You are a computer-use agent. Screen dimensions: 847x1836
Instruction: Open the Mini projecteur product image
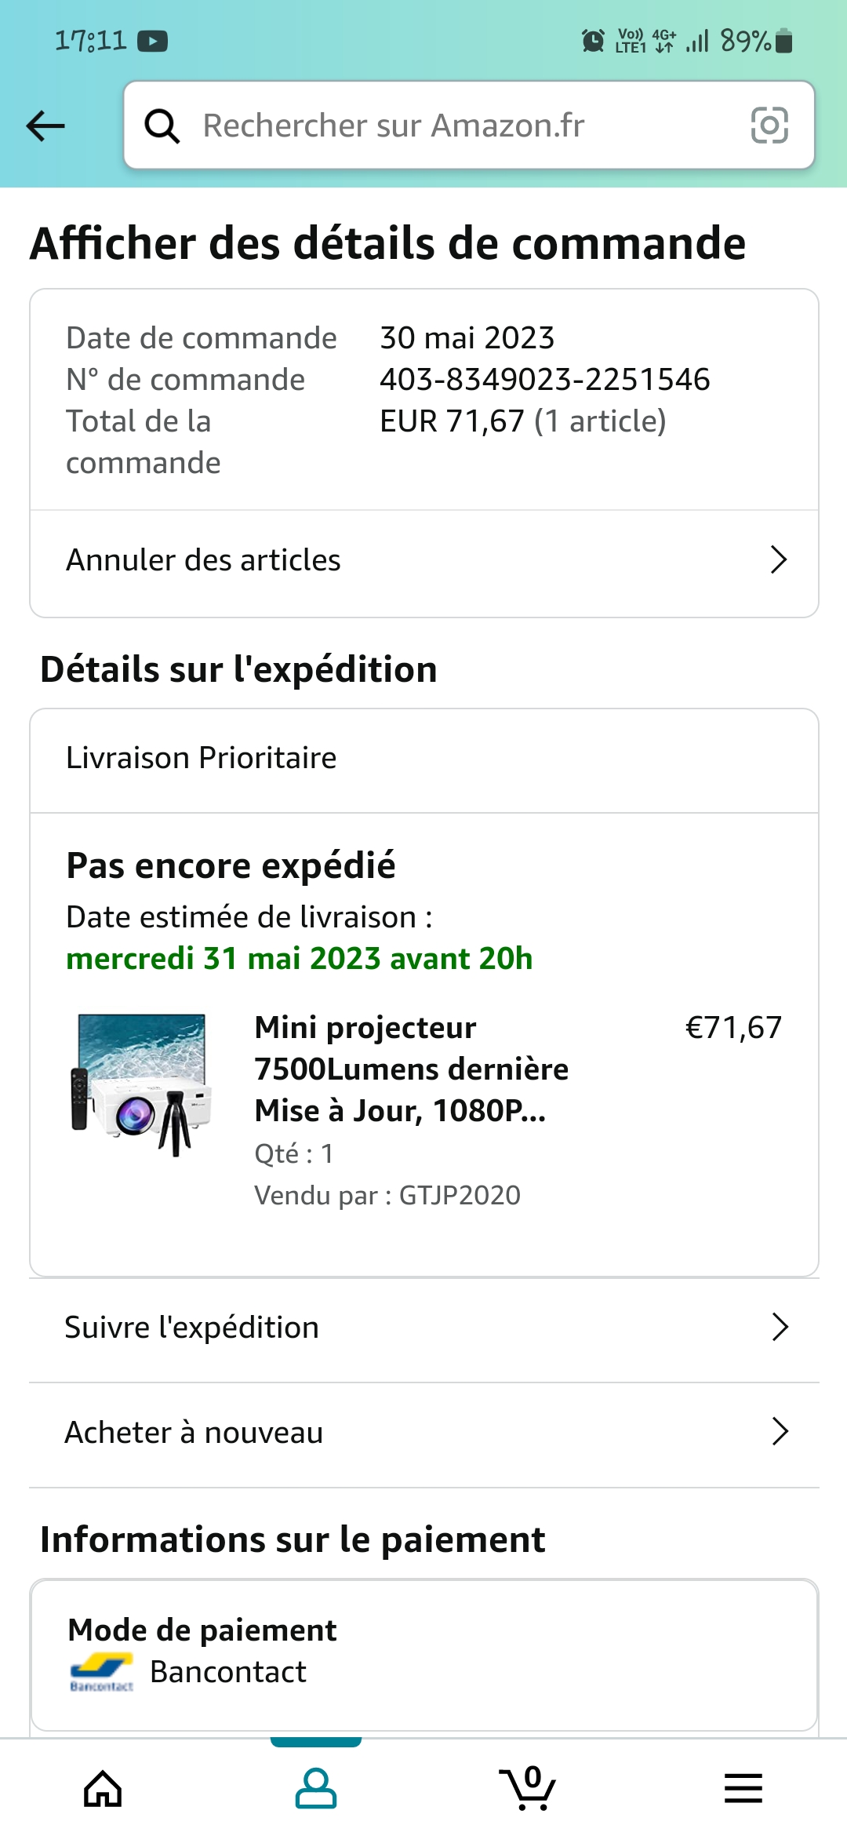click(x=142, y=1085)
